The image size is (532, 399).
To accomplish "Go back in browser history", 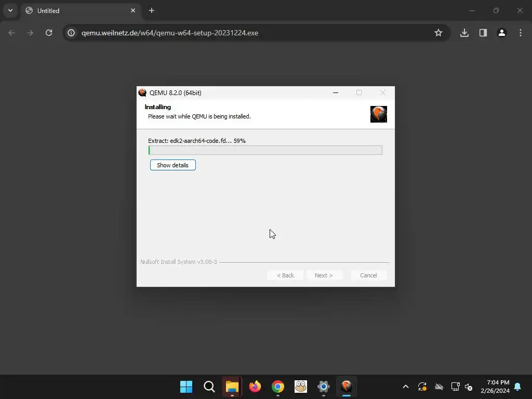I will (11, 33).
